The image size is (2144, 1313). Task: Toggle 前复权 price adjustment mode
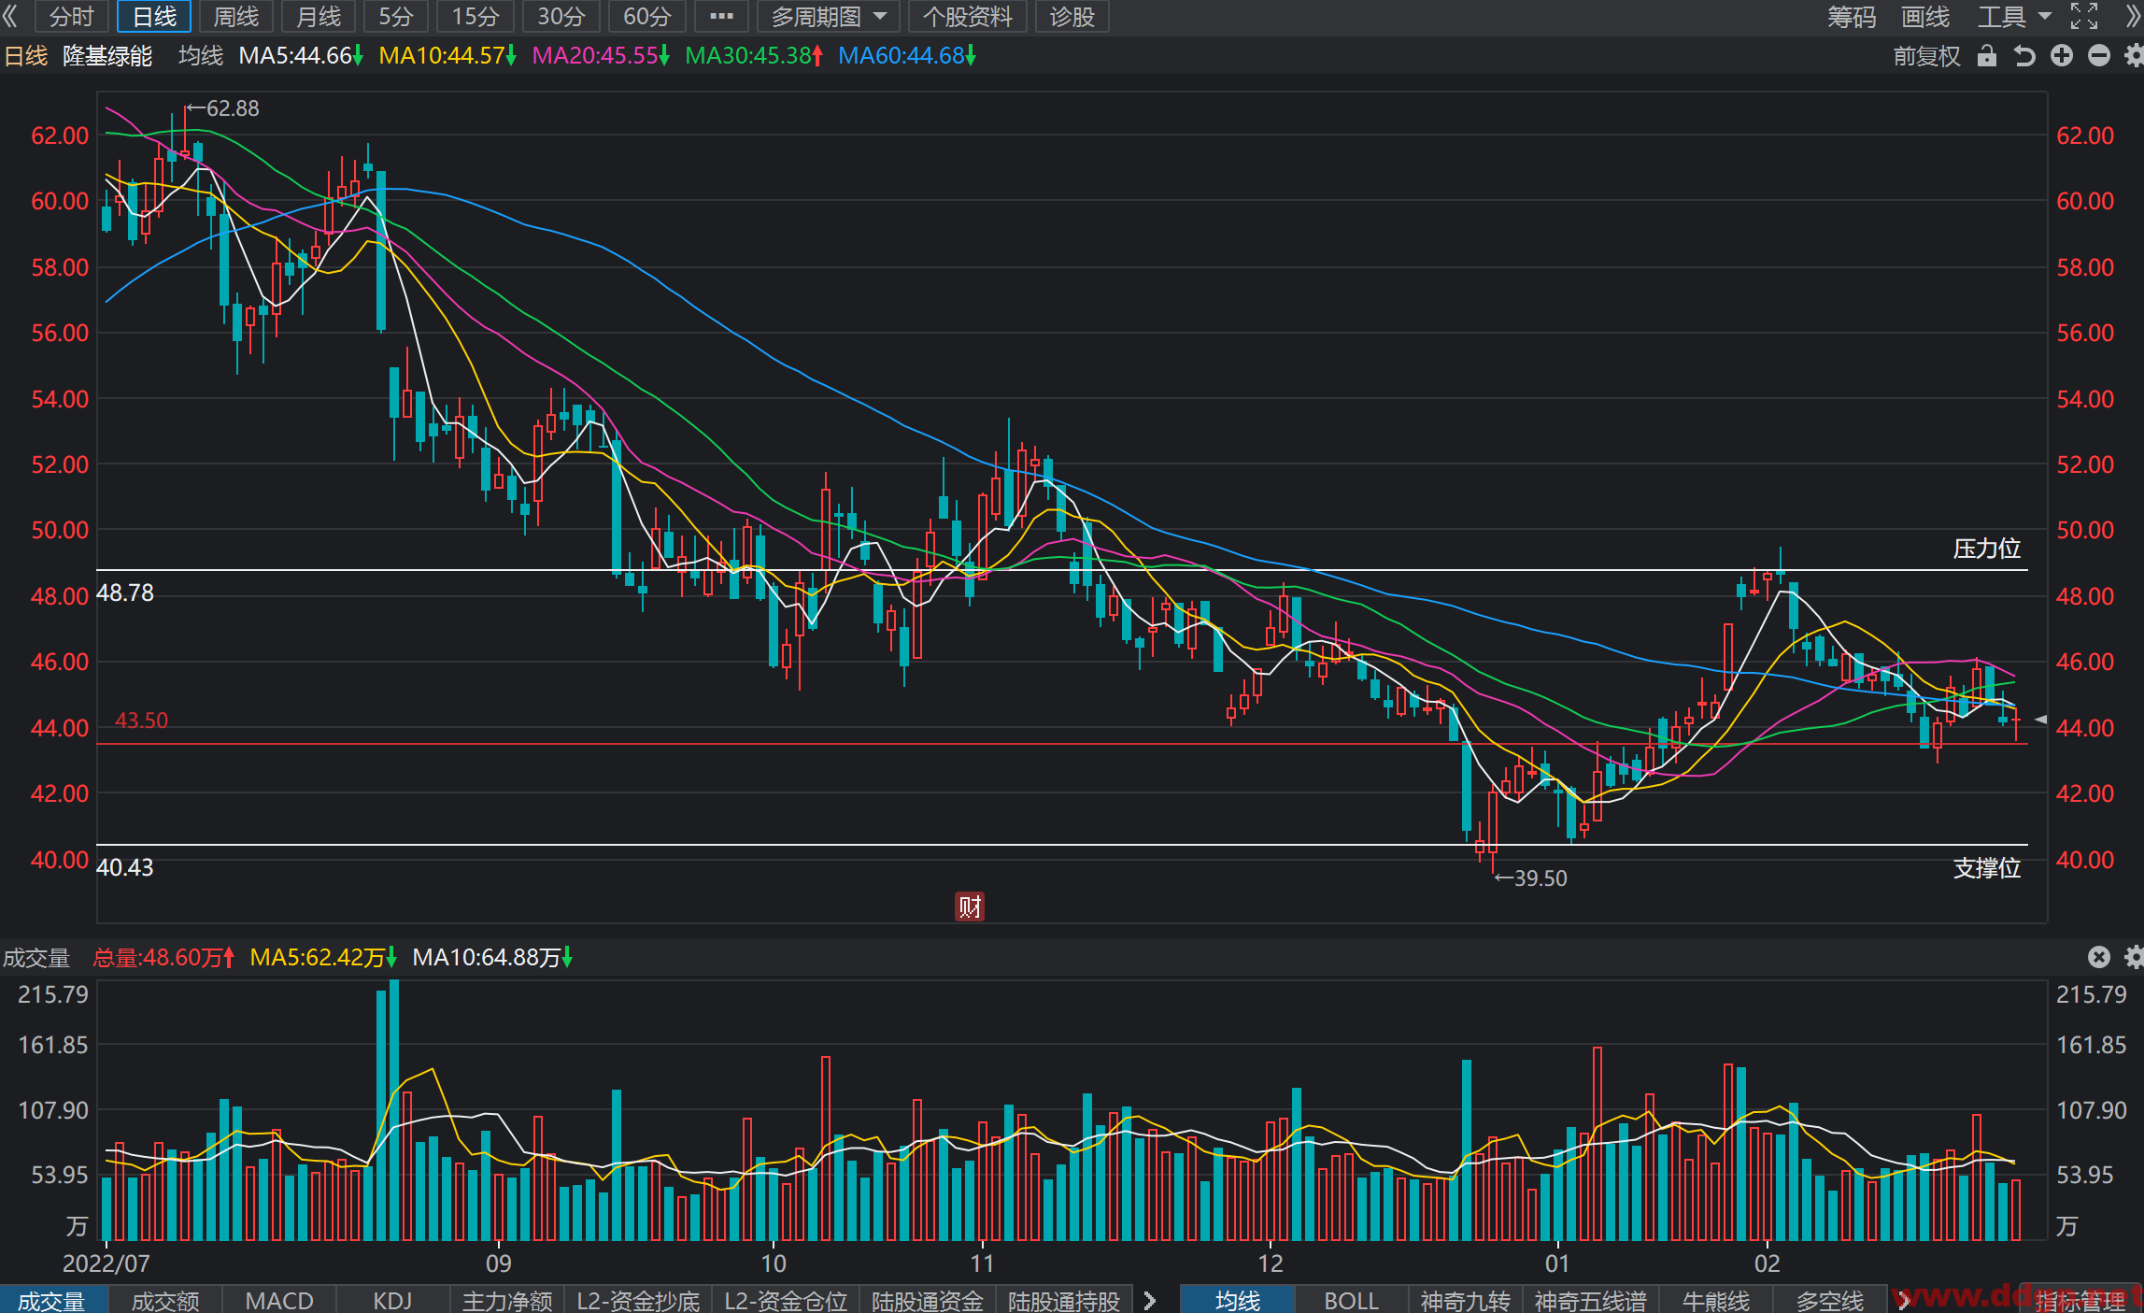click(x=1926, y=56)
